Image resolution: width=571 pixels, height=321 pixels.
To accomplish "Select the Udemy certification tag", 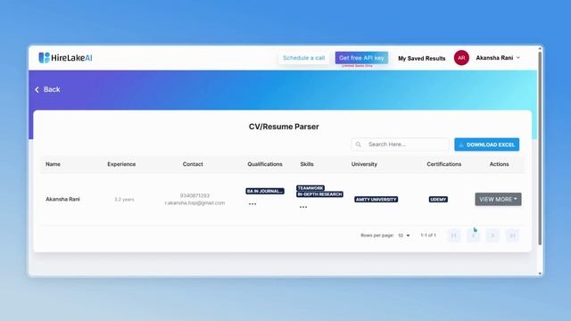I will click(x=438, y=200).
